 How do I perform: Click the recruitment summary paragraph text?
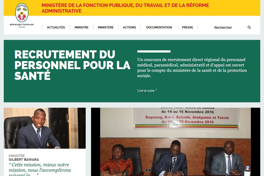pos(192,68)
